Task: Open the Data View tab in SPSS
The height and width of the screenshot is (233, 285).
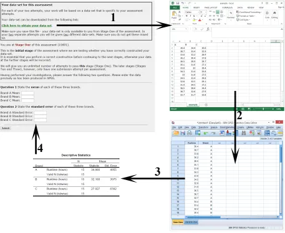Action: [178, 222]
